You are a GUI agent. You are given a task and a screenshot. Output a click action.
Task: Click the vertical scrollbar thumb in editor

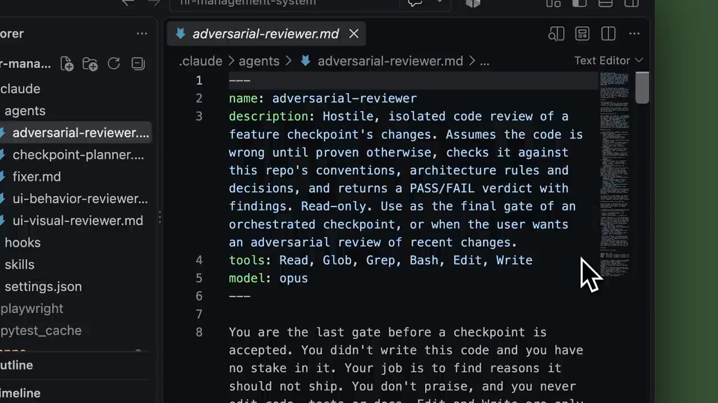click(643, 88)
